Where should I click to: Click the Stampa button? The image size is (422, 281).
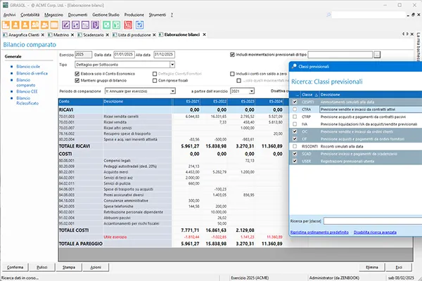[x=69, y=267]
